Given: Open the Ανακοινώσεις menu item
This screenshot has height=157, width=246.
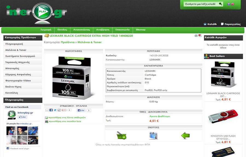Looking at the screenshot, I should pyautogui.click(x=81, y=30).
